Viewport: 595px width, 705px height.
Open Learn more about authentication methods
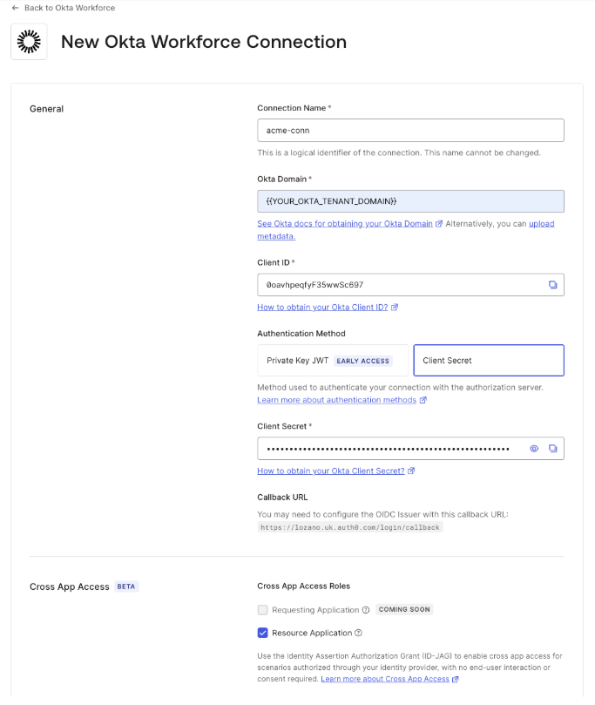[x=336, y=400]
